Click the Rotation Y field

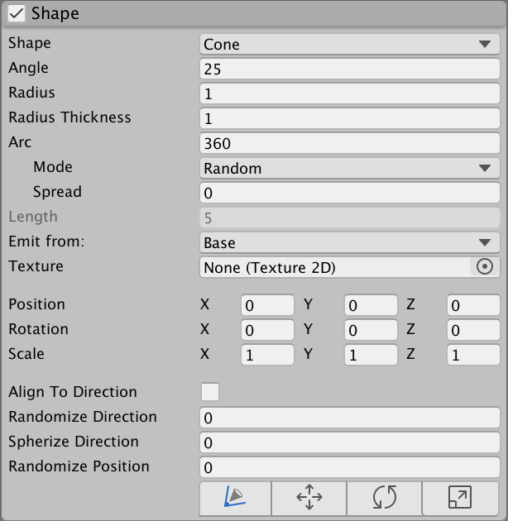[371, 330]
